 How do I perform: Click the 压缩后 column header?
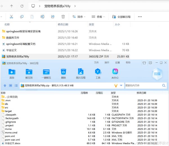[x=99, y=93]
